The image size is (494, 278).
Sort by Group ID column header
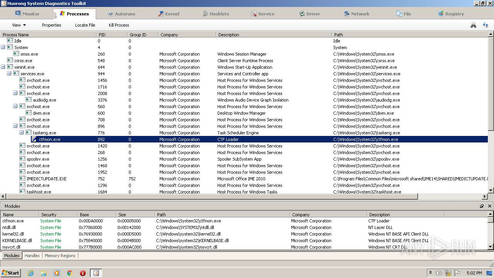pos(143,34)
